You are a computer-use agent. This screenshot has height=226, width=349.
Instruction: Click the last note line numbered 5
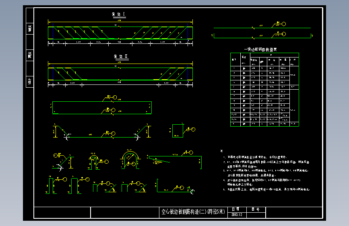pyautogui.click(x=266, y=189)
